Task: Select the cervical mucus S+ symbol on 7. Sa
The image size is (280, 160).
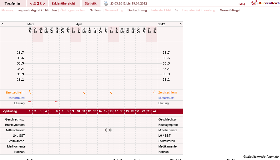Action: [111, 92]
